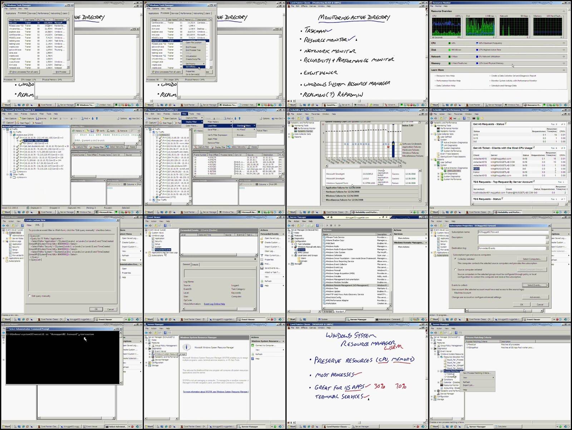Click Cancel in Create Custom View dialog

[x=110, y=309]
